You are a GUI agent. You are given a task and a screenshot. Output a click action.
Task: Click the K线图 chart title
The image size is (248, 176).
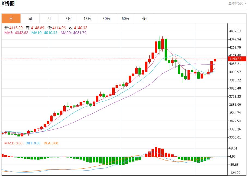coord(8,3)
